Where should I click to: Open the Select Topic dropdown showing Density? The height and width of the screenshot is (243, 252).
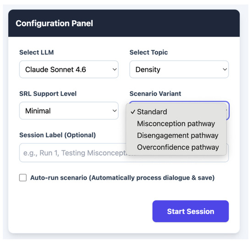(179, 69)
